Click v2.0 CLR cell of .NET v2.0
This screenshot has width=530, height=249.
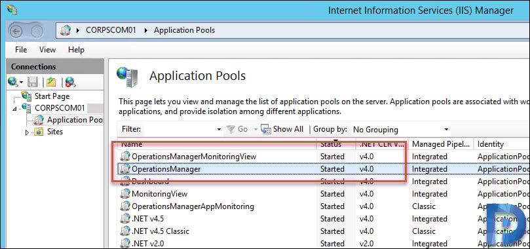(x=366, y=244)
